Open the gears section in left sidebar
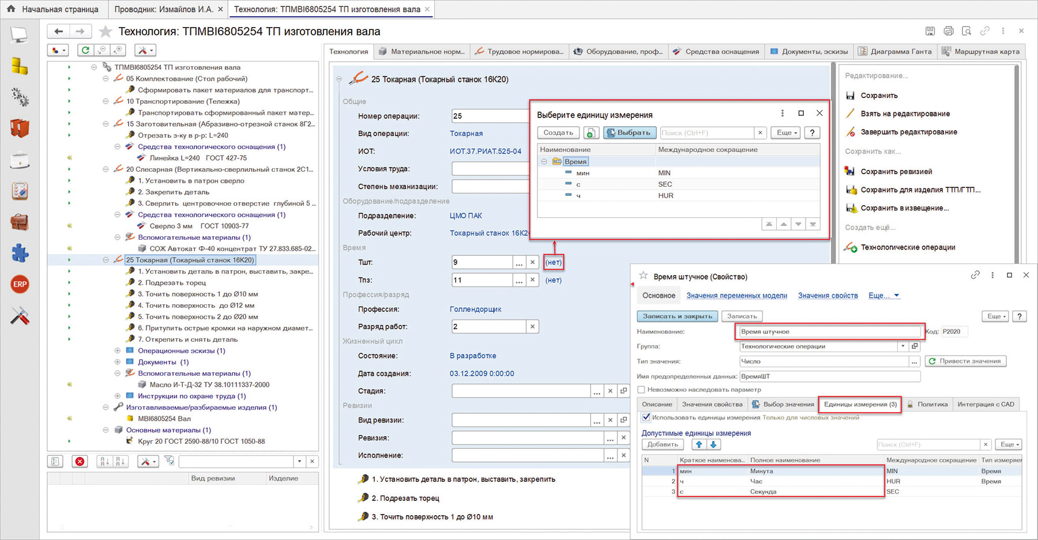 click(x=19, y=97)
